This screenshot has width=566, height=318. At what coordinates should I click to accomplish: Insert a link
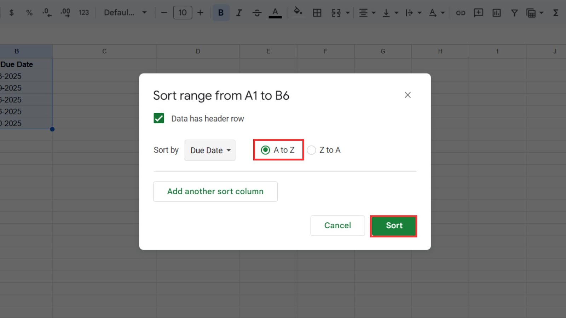(461, 12)
